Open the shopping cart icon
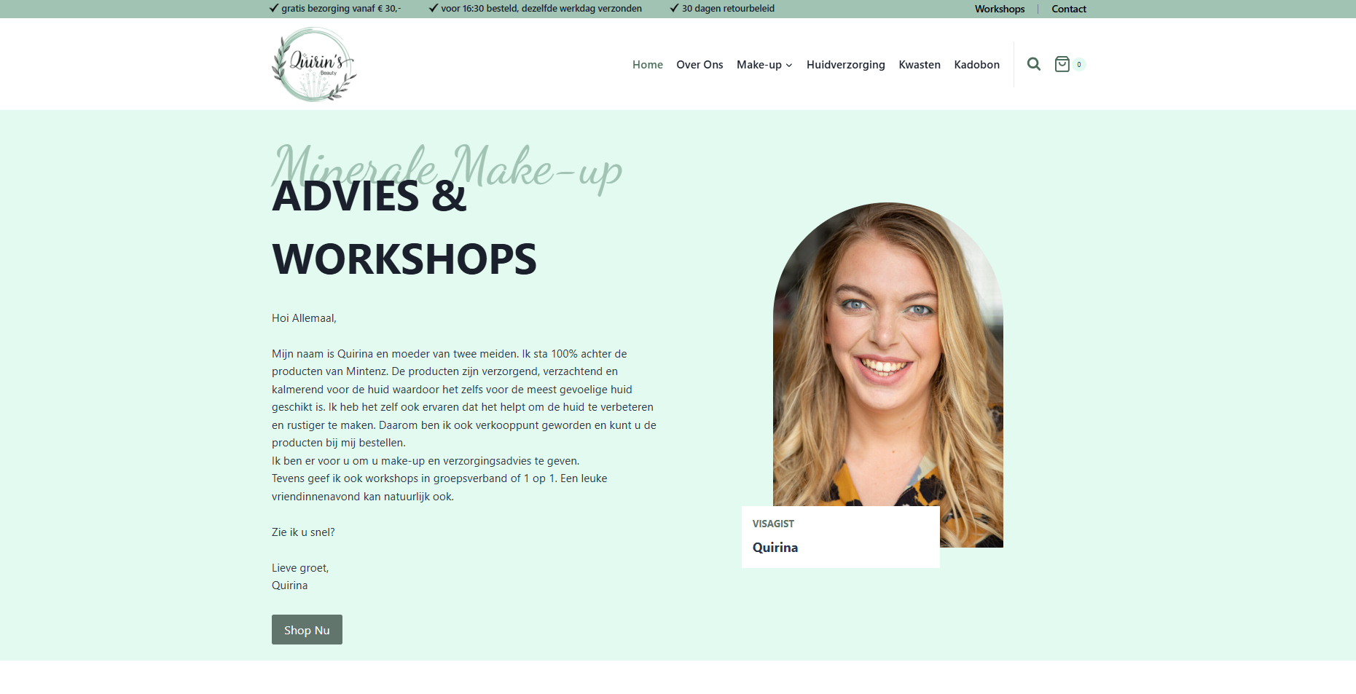The height and width of the screenshot is (694, 1356). [x=1062, y=64]
